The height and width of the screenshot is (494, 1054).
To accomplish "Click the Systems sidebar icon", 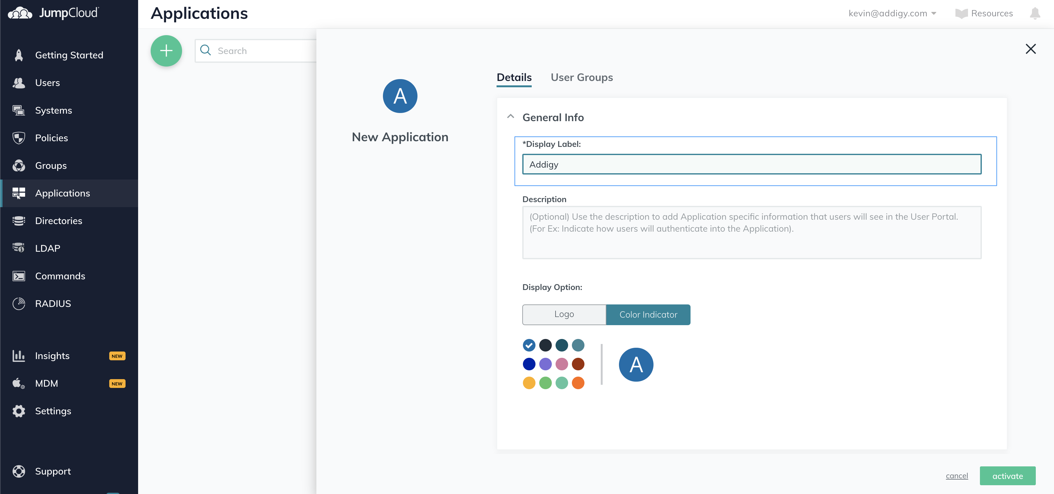I will [x=19, y=110].
